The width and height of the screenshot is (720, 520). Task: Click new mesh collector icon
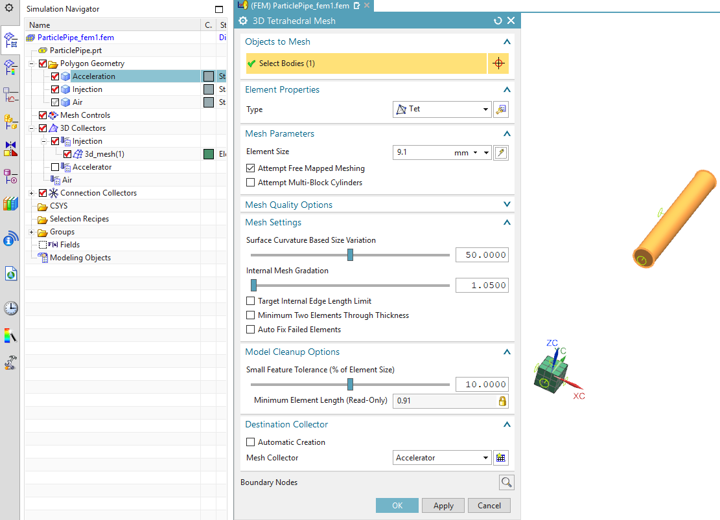[x=500, y=458]
